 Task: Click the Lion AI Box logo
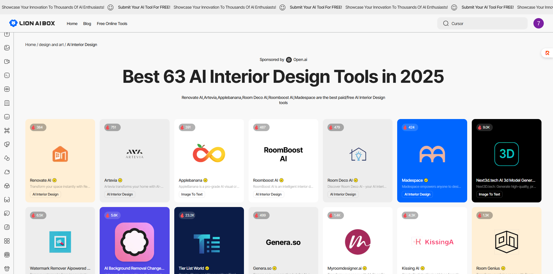[32, 23]
